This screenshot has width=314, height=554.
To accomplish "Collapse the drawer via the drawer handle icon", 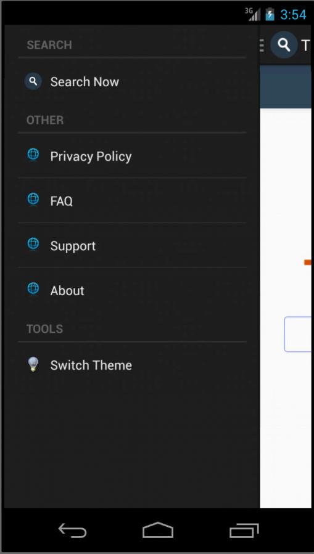I will tap(262, 45).
